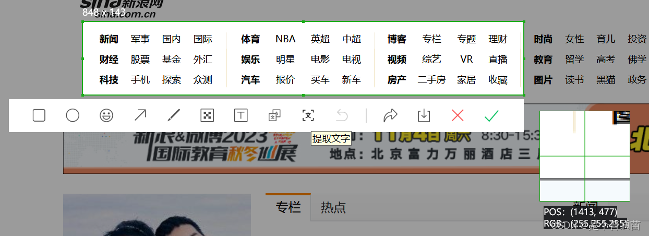Image resolution: width=649 pixels, height=236 pixels.
Task: Open the 财经 finance link
Action: pyautogui.click(x=109, y=60)
